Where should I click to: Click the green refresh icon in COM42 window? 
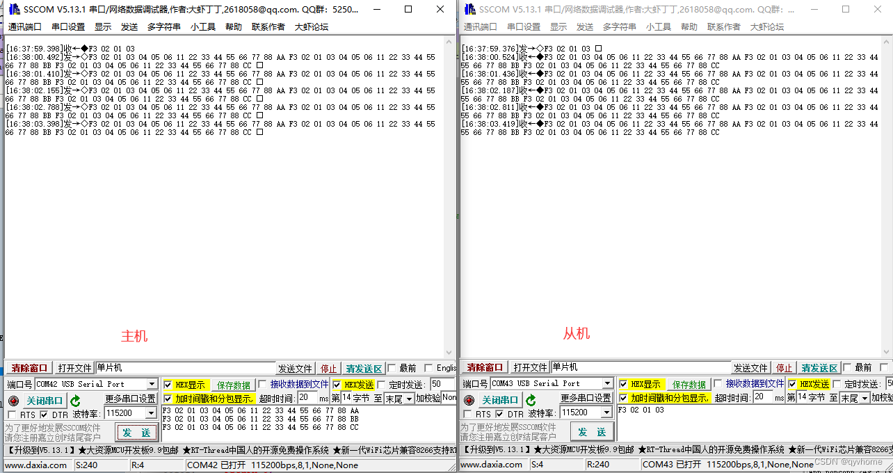pos(75,401)
